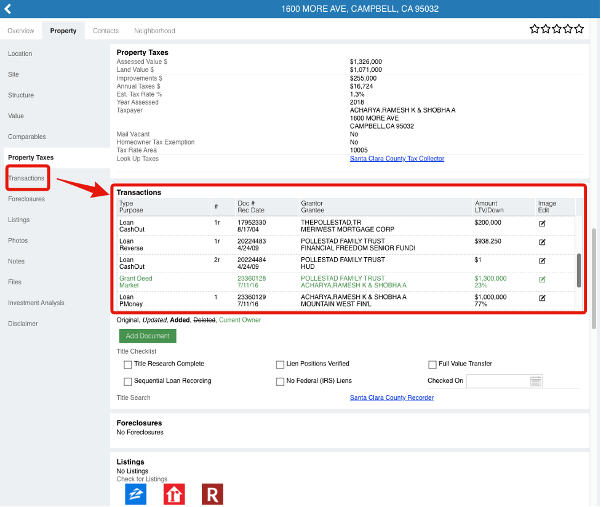Open the red house listing icon

coord(174,494)
